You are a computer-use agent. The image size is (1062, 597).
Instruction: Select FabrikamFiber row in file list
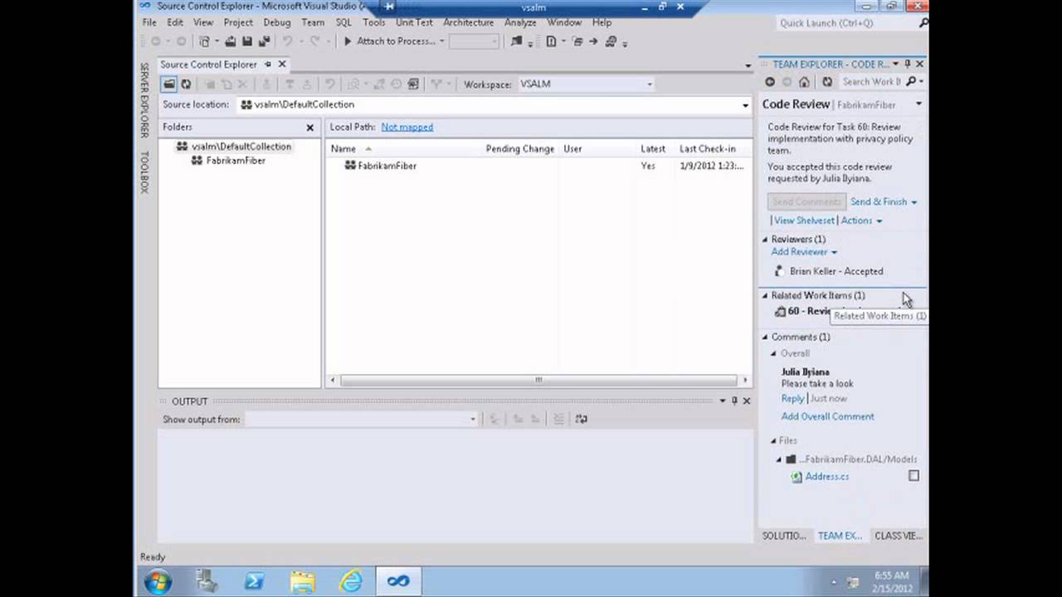click(x=538, y=166)
